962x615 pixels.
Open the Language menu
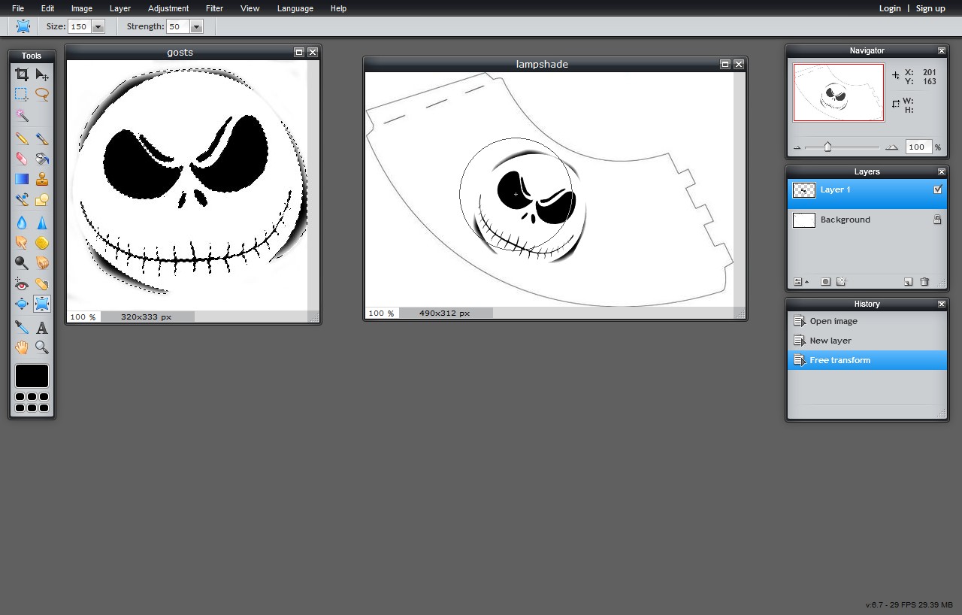click(295, 8)
